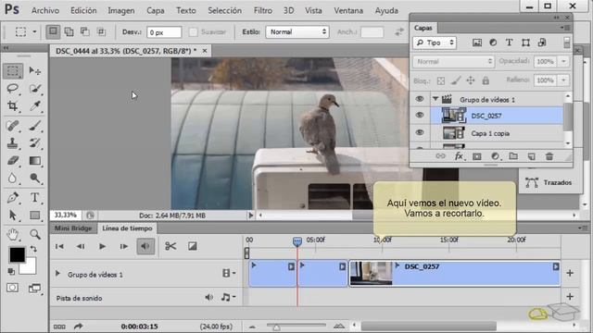Viewport: 593px width, 333px height.
Task: Enable add to selection mode
Action: (69, 31)
